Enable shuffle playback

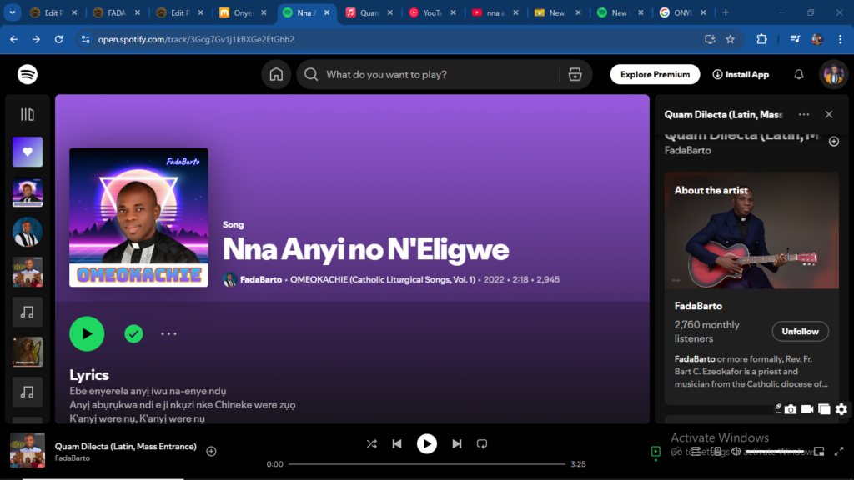(372, 443)
